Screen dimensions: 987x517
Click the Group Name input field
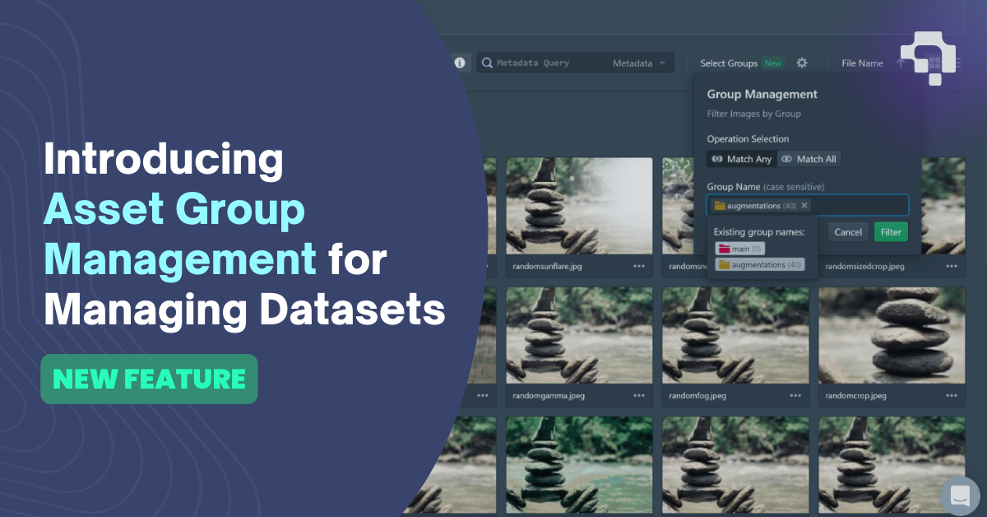point(864,205)
